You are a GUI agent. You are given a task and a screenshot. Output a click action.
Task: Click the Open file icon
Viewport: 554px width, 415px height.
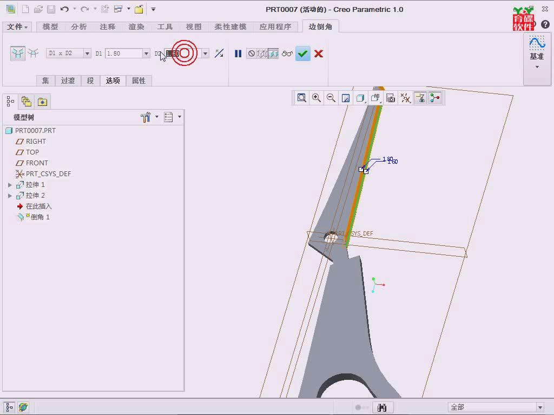[x=38, y=9]
